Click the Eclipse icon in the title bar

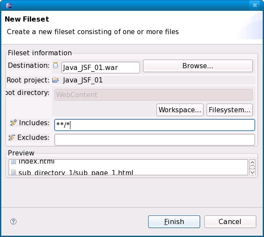click(x=9, y=6)
